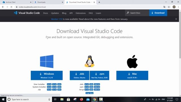Click the volume icon in system tray
This screenshot has width=181, height=102.
[x=159, y=99]
